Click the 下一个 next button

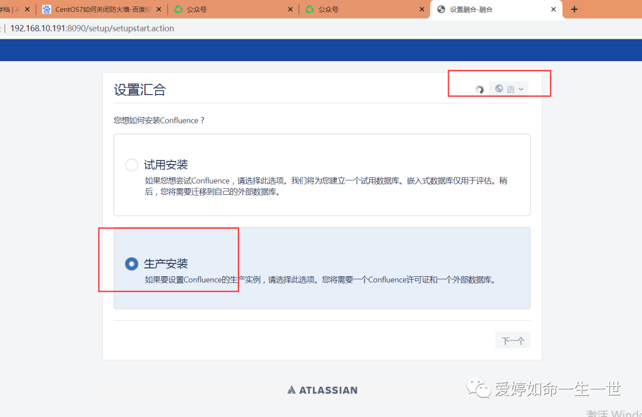[512, 340]
